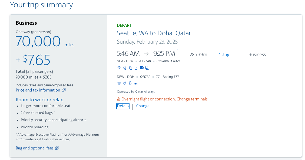Open Price and tax information link
Screen dimensions: 305x160
(x=38, y=90)
